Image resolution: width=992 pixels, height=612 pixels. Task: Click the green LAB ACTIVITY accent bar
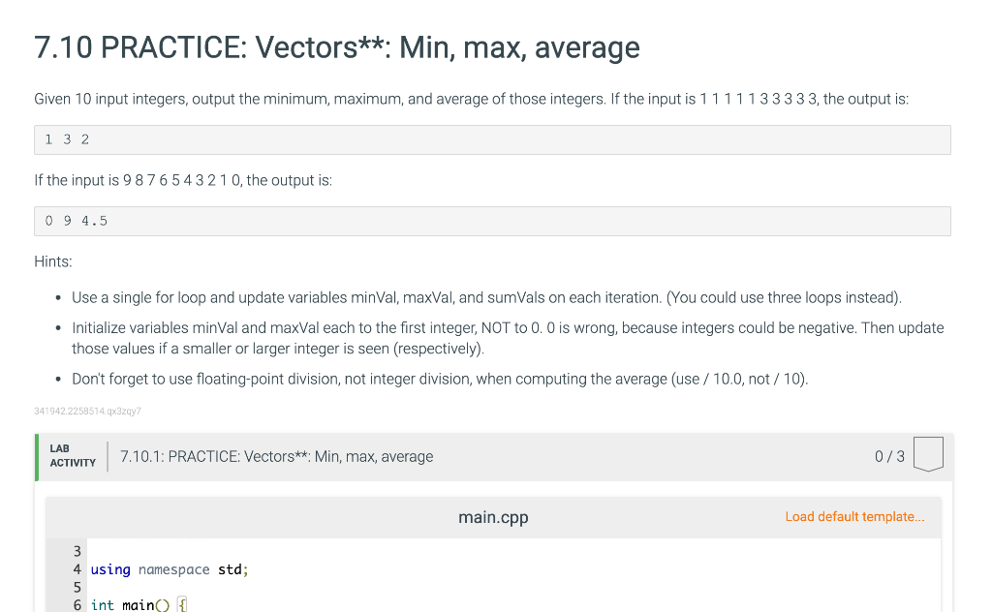point(38,455)
